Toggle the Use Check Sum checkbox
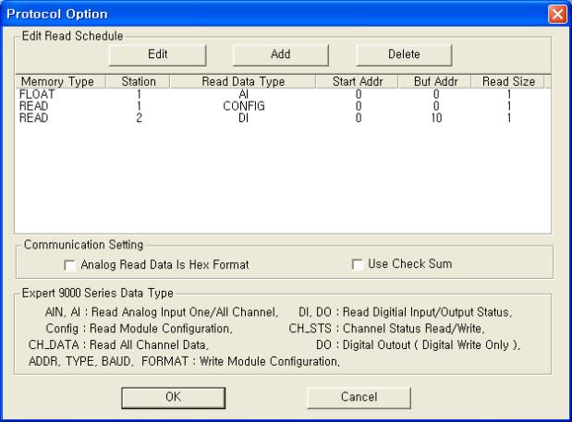Viewport: 572px width, 422px height. (x=358, y=265)
